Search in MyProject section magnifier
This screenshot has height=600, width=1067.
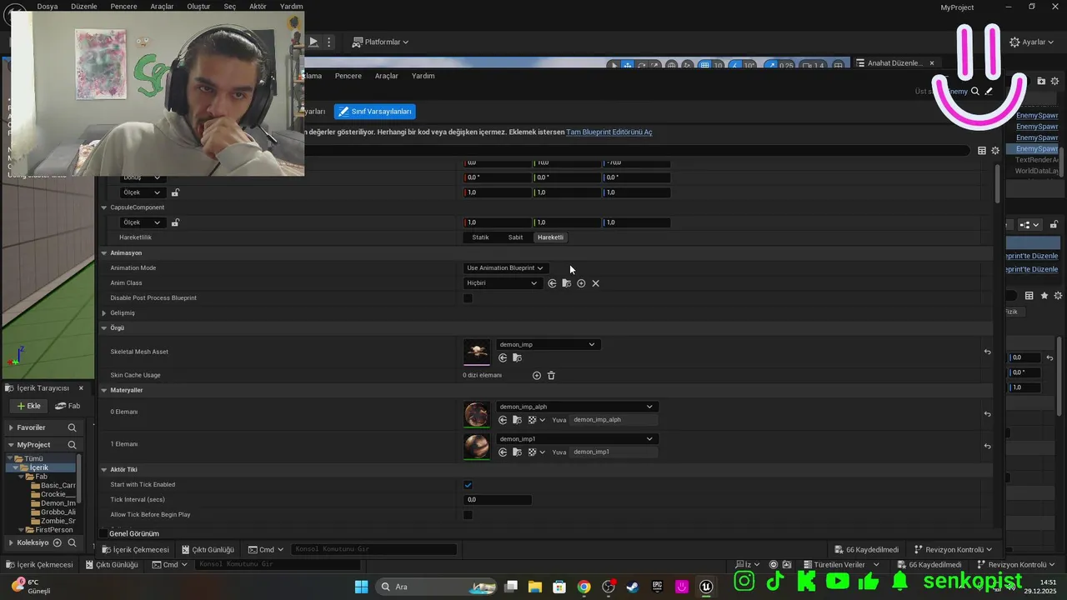point(72,445)
